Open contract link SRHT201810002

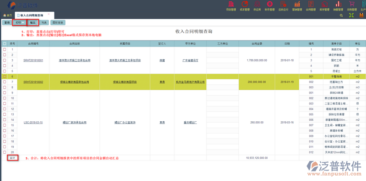coord(33,82)
